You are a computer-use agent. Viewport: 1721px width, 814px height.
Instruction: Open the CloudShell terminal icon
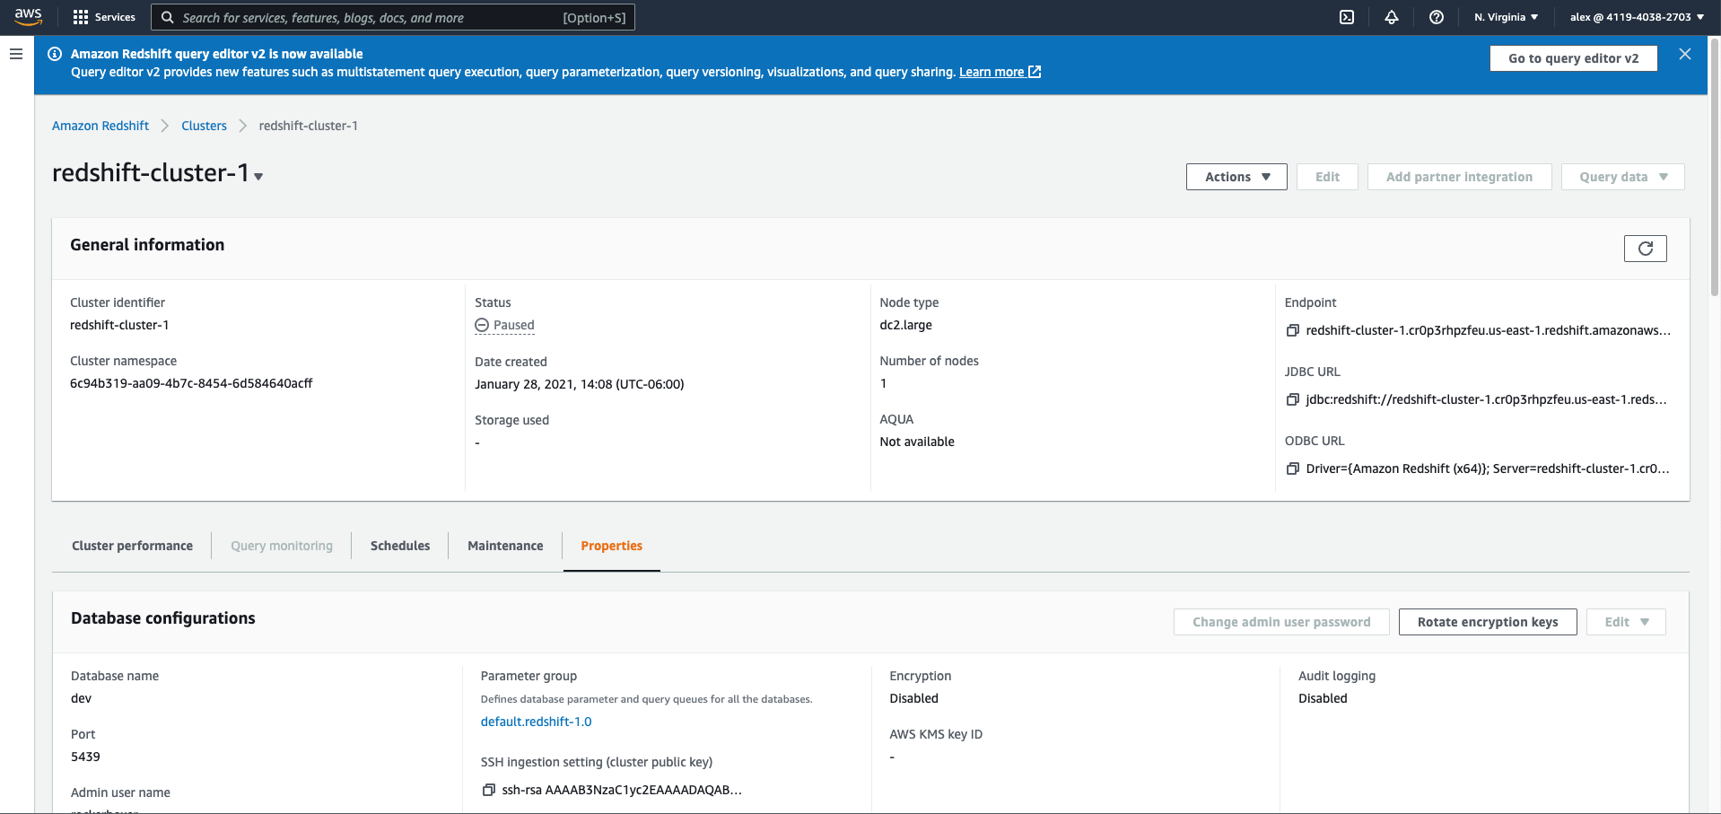tap(1347, 17)
